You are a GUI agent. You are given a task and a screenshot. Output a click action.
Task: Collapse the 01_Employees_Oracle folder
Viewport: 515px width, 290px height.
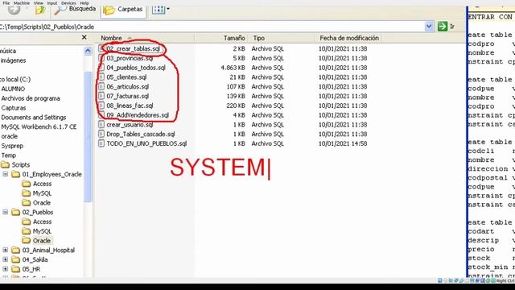point(6,174)
